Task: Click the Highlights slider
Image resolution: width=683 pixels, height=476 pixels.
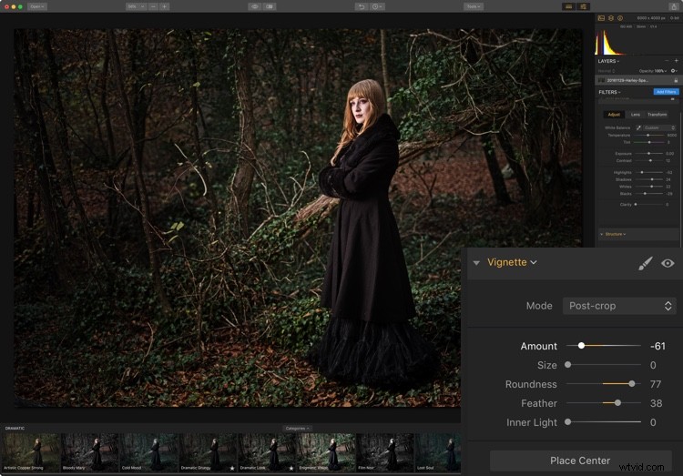Action: click(648, 172)
